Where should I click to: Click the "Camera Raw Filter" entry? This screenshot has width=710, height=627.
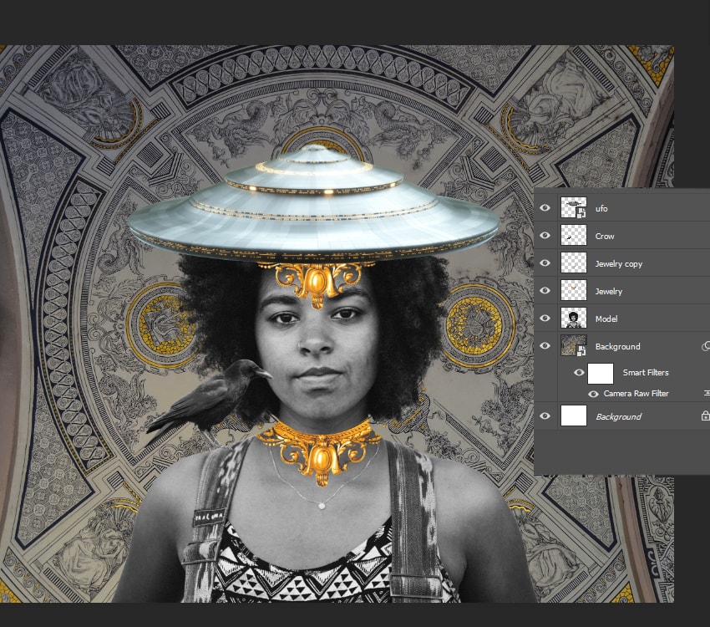[636, 394]
